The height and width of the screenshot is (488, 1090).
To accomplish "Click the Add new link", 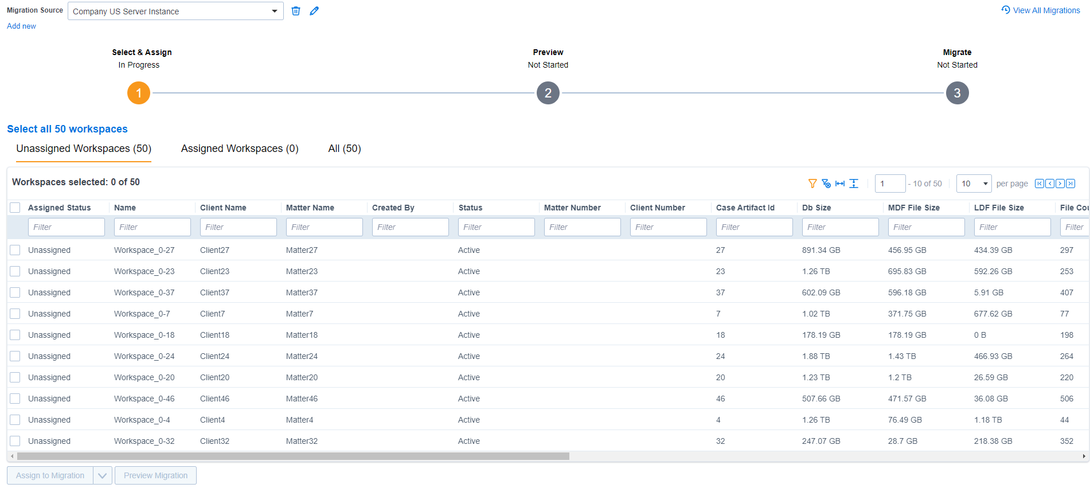I will click(21, 26).
